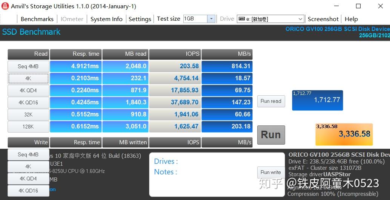
Task: Run the 4K QD16 read test
Action: pos(28,102)
